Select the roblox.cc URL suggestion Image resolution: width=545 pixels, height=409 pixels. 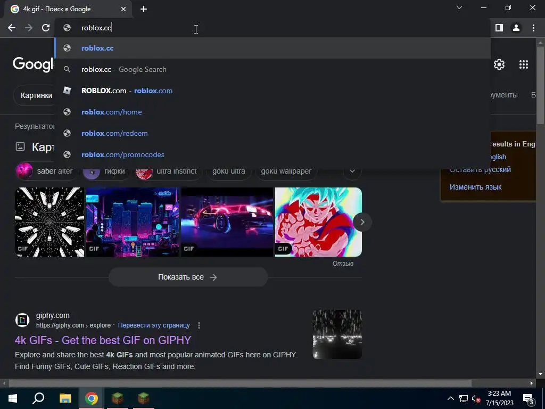click(x=272, y=48)
